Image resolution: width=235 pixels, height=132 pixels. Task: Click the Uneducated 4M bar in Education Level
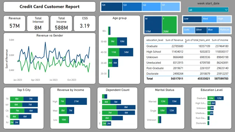click(211, 113)
